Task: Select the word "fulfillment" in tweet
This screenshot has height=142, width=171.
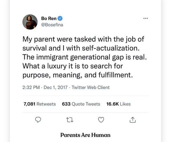Action: click(115, 75)
